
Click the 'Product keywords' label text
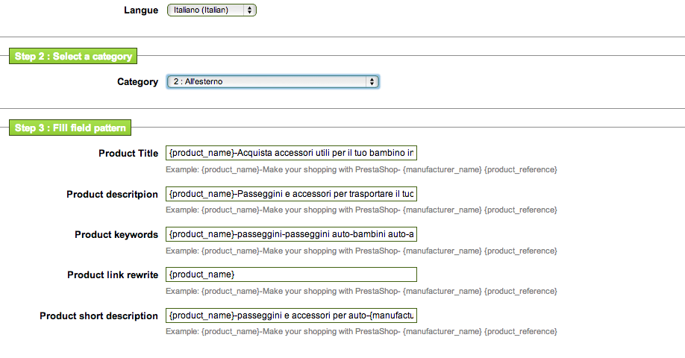click(x=116, y=235)
